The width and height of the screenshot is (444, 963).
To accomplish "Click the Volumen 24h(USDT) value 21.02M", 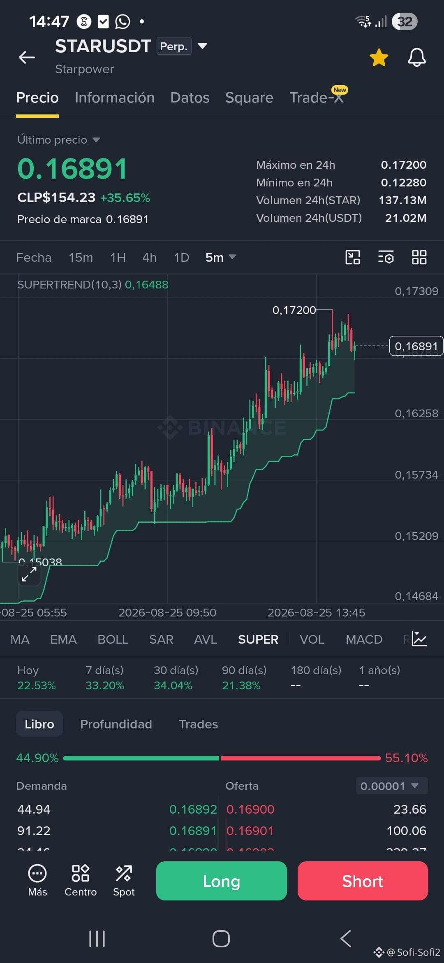I will (x=406, y=218).
